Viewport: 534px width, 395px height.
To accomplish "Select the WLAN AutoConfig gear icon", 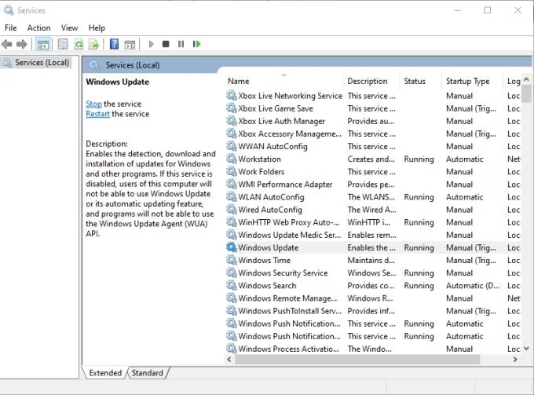I will tap(231, 196).
